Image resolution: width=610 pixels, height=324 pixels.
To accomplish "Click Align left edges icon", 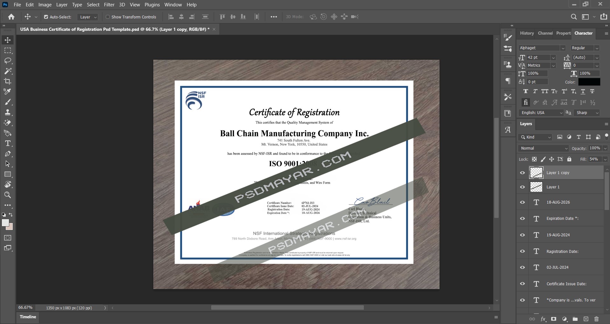I will [171, 17].
